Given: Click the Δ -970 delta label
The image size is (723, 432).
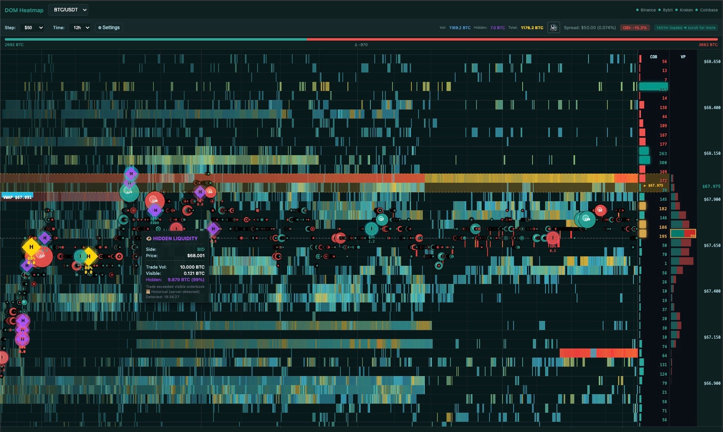Looking at the screenshot, I should click(361, 45).
